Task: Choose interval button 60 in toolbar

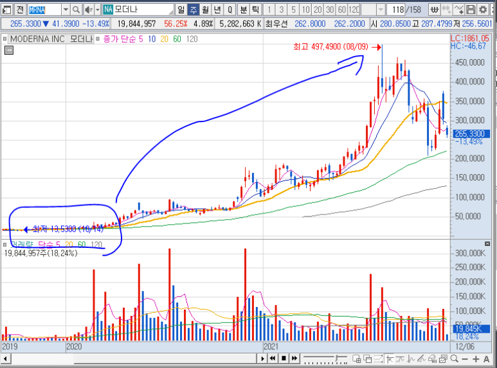Action: point(341,10)
